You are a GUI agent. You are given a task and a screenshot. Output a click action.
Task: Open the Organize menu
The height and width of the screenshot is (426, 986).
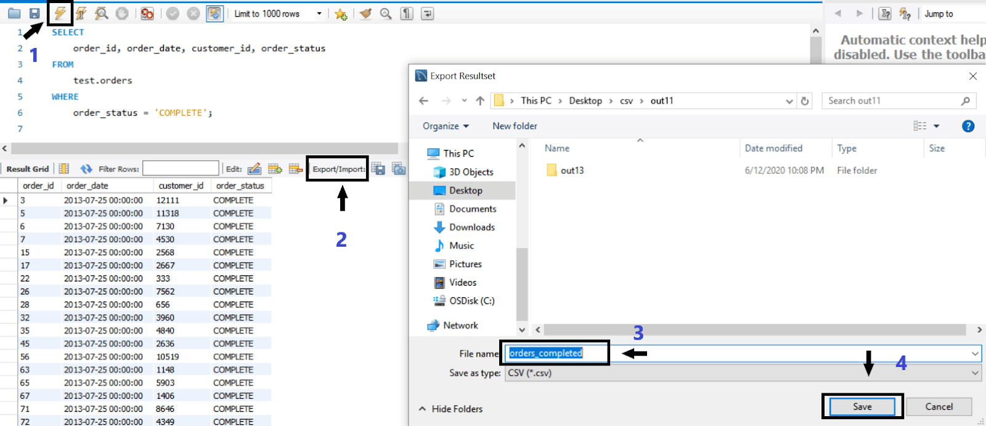tap(446, 126)
